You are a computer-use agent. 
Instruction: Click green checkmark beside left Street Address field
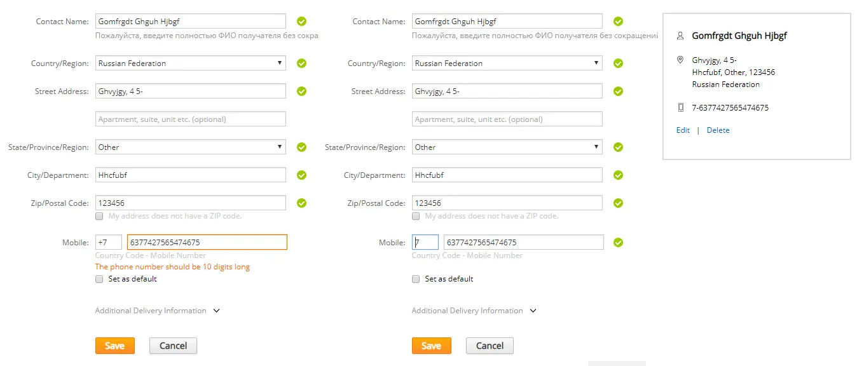[302, 91]
